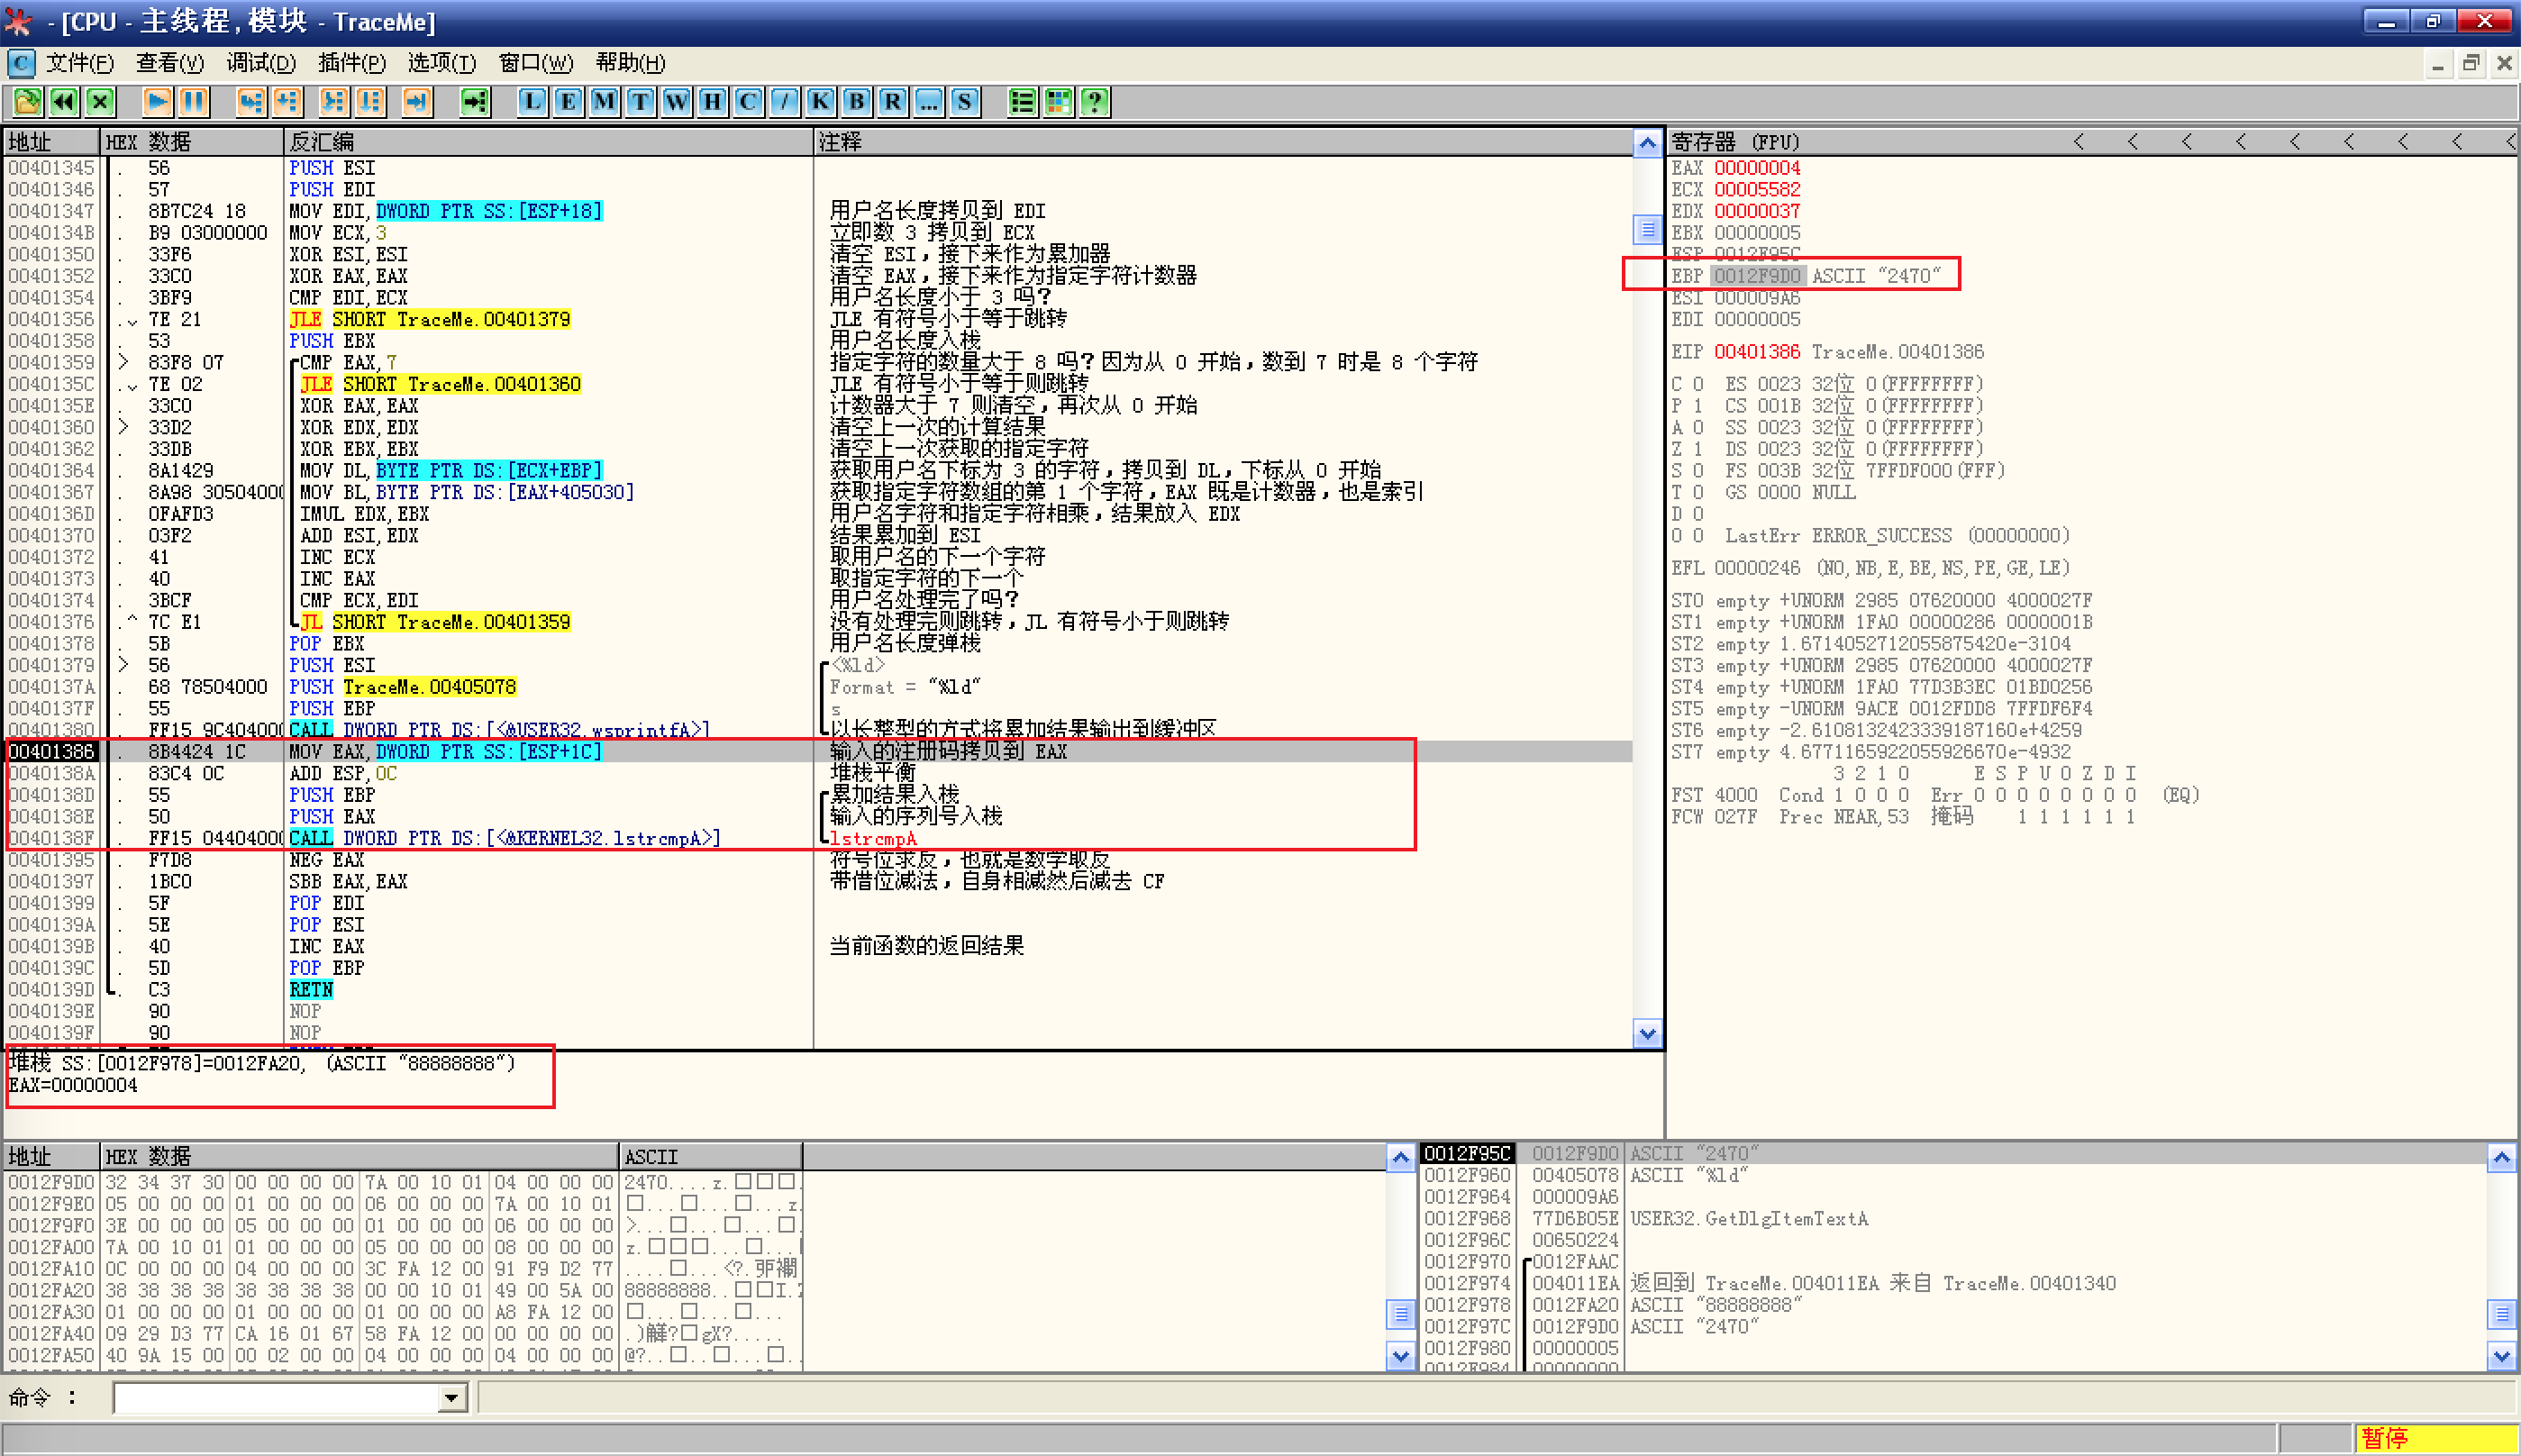2521x1456 pixels.
Task: Click the 寄存器 (FPU) header button
Action: [x=1735, y=142]
